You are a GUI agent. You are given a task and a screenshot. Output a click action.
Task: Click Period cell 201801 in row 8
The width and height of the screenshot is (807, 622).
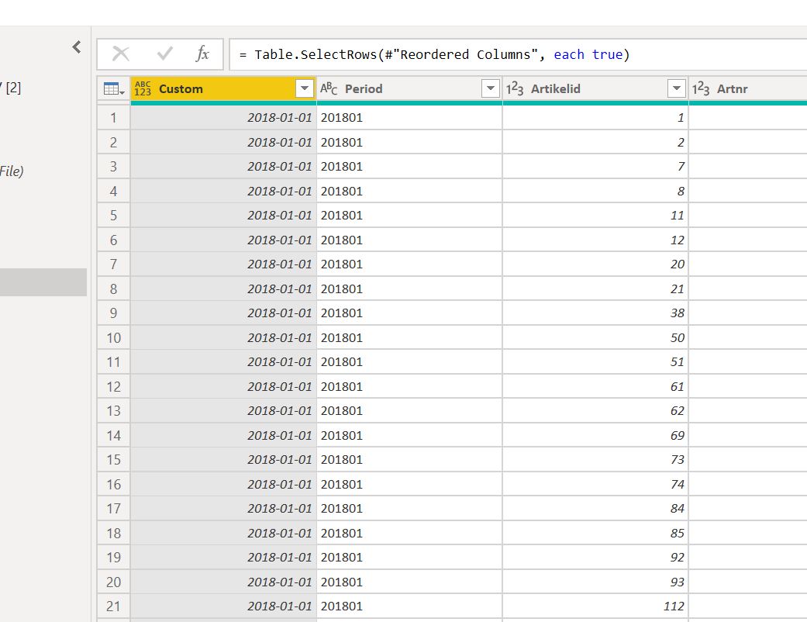coord(409,289)
